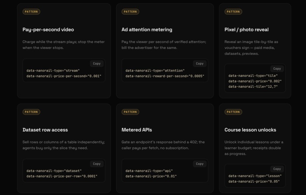Click the data-nanorail-price="0.05" code line
Image resolution: width=306 pixels, height=195 pixels.
click(254, 181)
